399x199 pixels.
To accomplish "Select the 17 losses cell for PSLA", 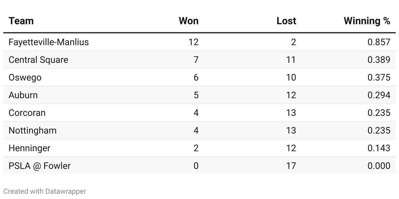I will pyautogui.click(x=291, y=166).
